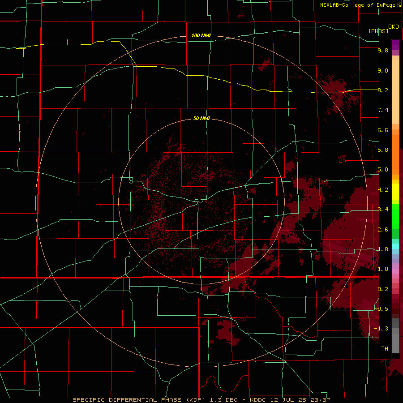Select the 7.4 scale value
The height and width of the screenshot is (403, 403).
click(x=383, y=110)
